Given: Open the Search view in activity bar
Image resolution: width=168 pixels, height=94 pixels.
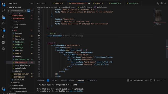Looking at the screenshot, I should [3, 10].
